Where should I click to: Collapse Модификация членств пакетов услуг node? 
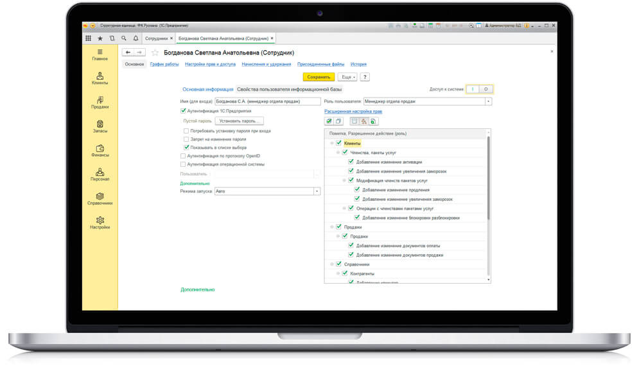[344, 180]
